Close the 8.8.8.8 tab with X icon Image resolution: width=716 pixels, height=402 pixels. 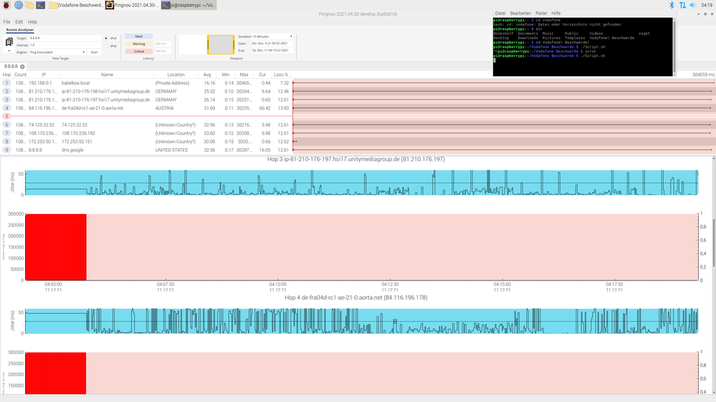pyautogui.click(x=22, y=67)
